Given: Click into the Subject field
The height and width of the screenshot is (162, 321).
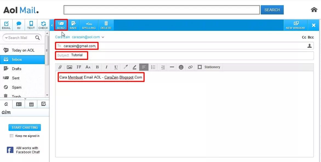Looking at the screenshot, I should pos(184,55).
